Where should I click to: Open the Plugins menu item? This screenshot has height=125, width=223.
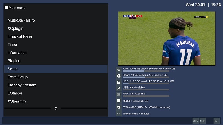[56, 61]
